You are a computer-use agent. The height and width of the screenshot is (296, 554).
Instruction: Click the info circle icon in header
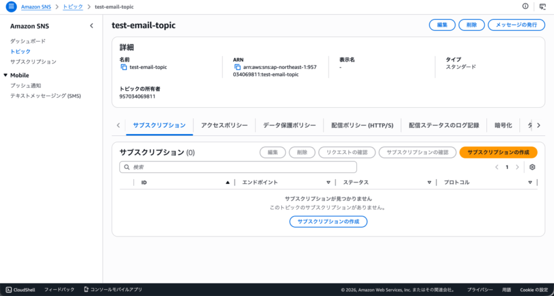tap(525, 6)
